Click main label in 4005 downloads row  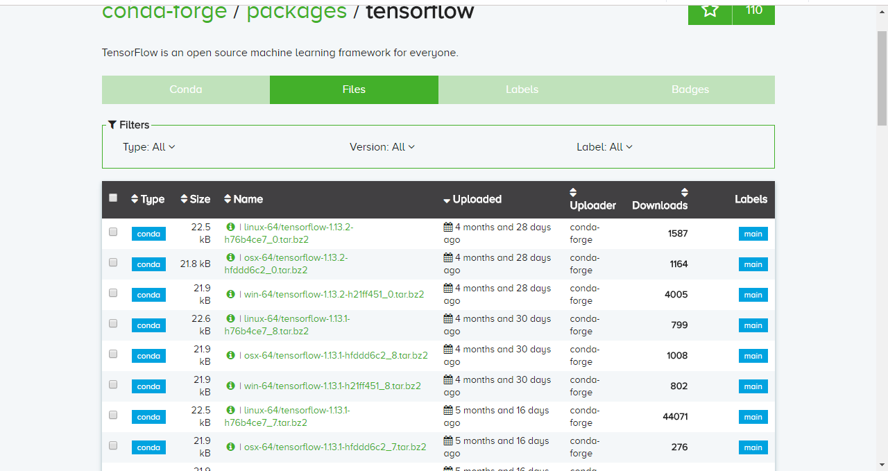coord(753,295)
